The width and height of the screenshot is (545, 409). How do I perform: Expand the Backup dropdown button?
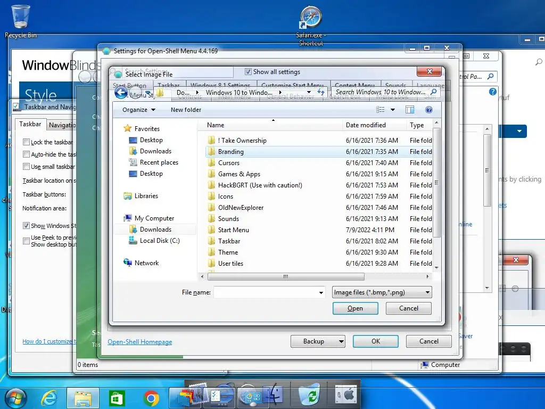341,341
